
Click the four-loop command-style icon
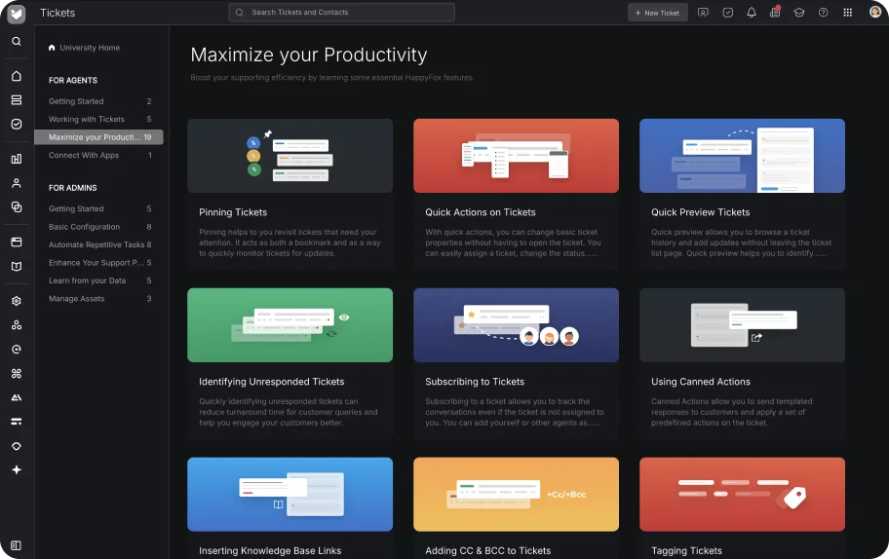click(x=17, y=373)
